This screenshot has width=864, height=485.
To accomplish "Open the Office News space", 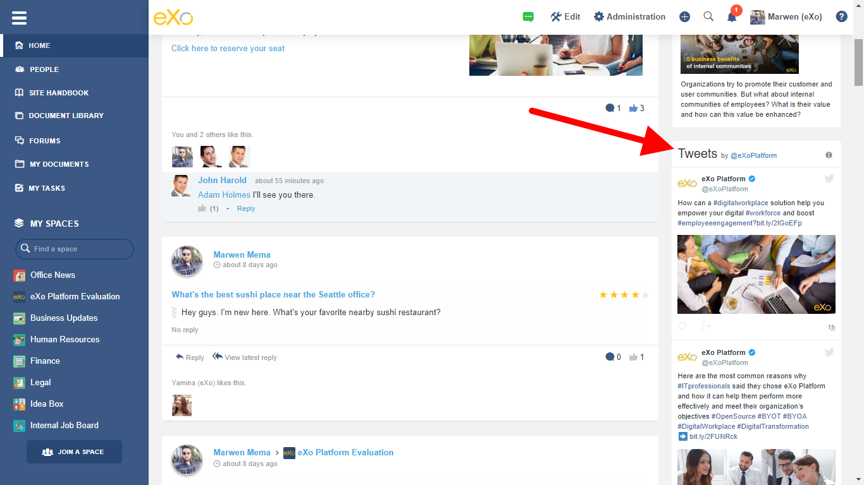I will [x=52, y=275].
